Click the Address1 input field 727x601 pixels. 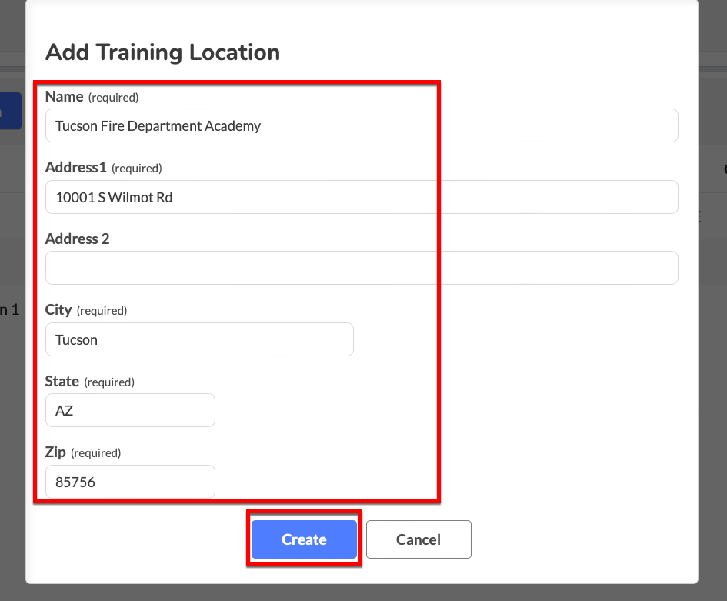click(362, 197)
